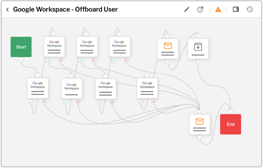This screenshot has height=168, width=263.
Task: Open the history clock icon
Action: point(250,10)
